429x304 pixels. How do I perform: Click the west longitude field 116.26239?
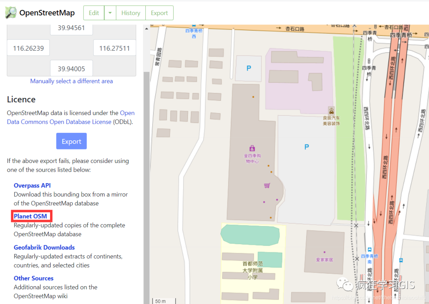pos(28,48)
